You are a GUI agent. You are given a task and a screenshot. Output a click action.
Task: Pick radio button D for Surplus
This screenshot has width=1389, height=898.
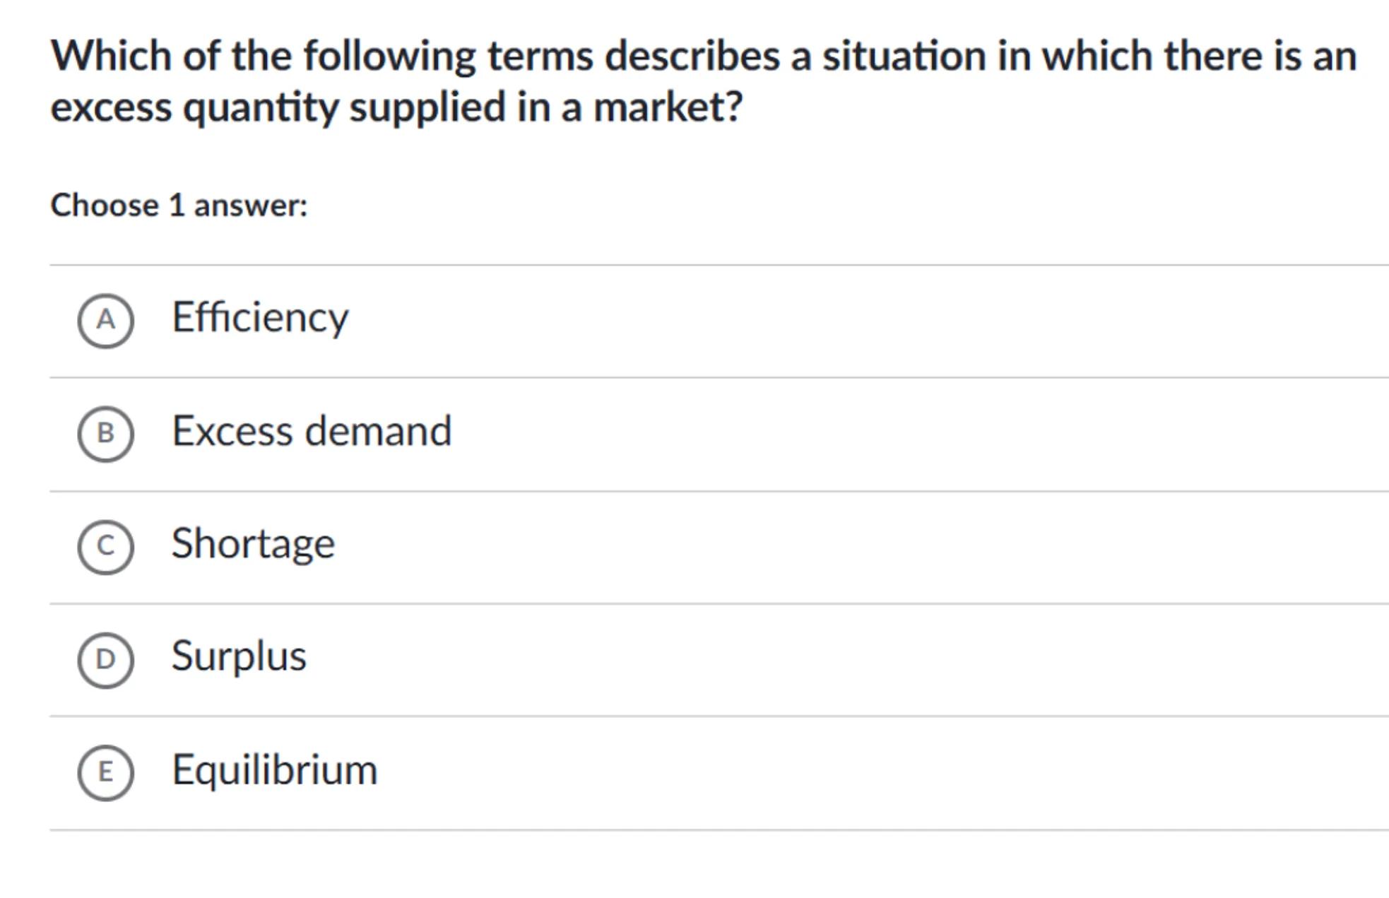point(105,660)
